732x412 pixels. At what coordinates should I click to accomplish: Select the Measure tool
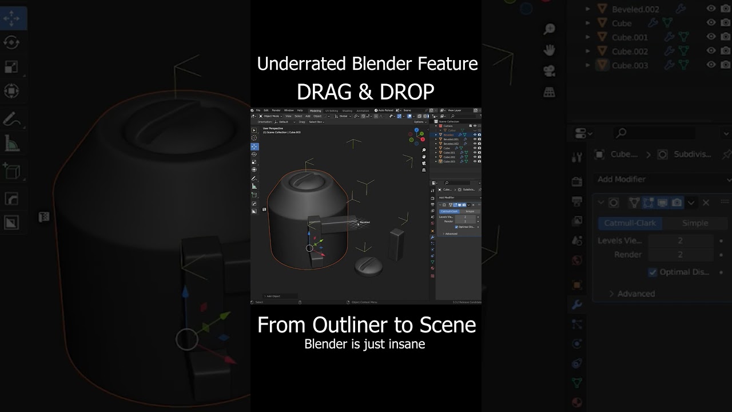point(254,187)
